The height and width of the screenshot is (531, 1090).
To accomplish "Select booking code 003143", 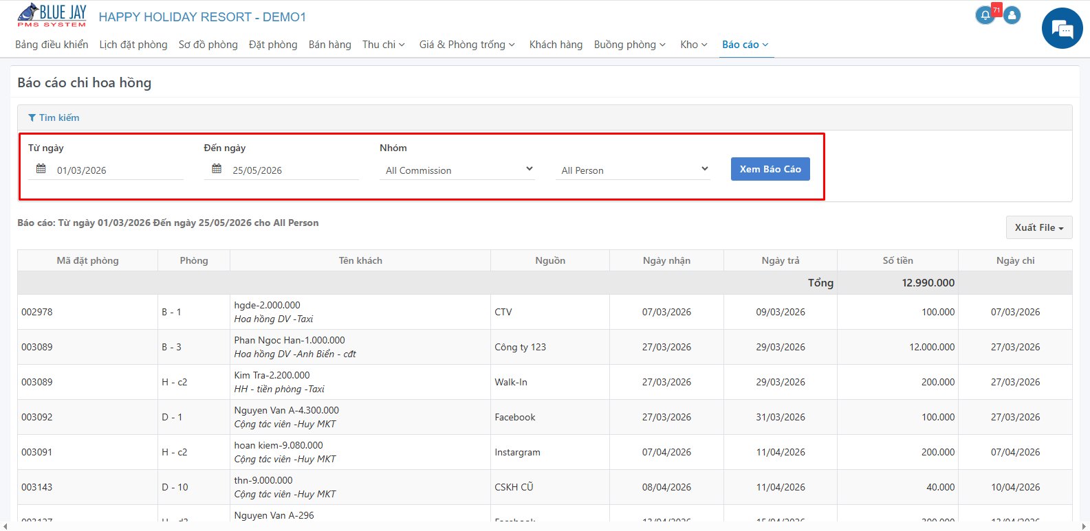I will [37, 487].
